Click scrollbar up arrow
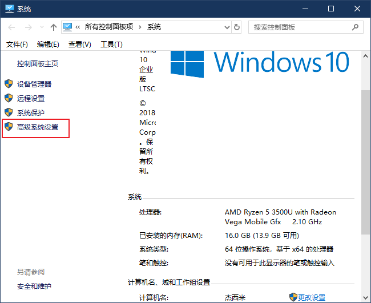The width and height of the screenshot is (371, 303). click(365, 56)
